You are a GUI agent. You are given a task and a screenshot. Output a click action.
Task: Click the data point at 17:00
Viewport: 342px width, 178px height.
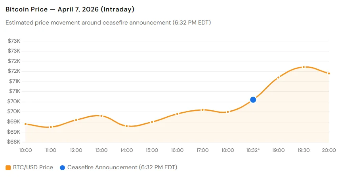coord(203,110)
